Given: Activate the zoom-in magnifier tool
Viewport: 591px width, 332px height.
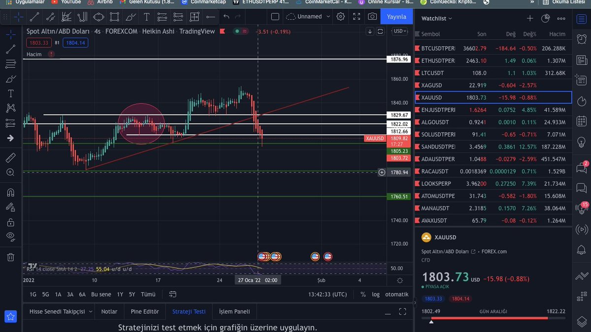Looking at the screenshot, I should coord(11,172).
